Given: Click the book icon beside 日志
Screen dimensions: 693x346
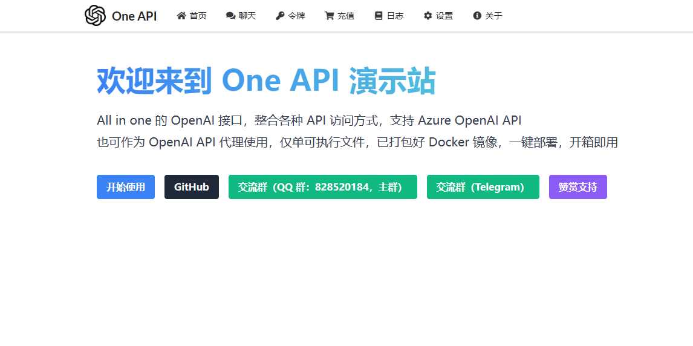Looking at the screenshot, I should tap(379, 16).
